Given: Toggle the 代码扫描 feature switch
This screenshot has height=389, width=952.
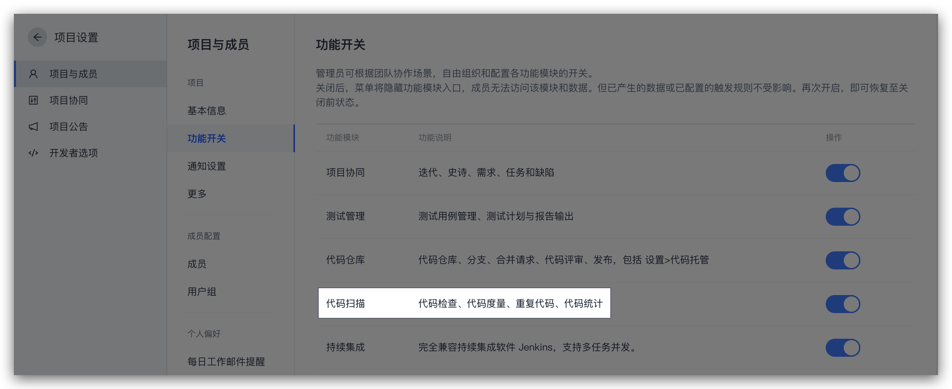Looking at the screenshot, I should (843, 304).
